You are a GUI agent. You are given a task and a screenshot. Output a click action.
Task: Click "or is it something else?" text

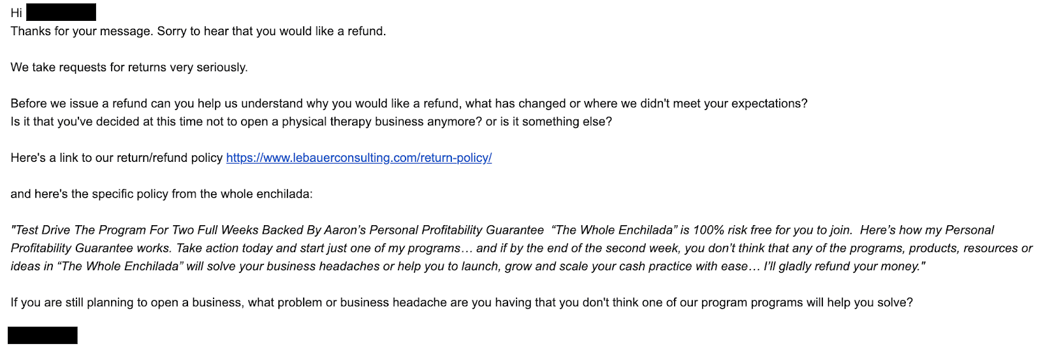[x=549, y=122]
